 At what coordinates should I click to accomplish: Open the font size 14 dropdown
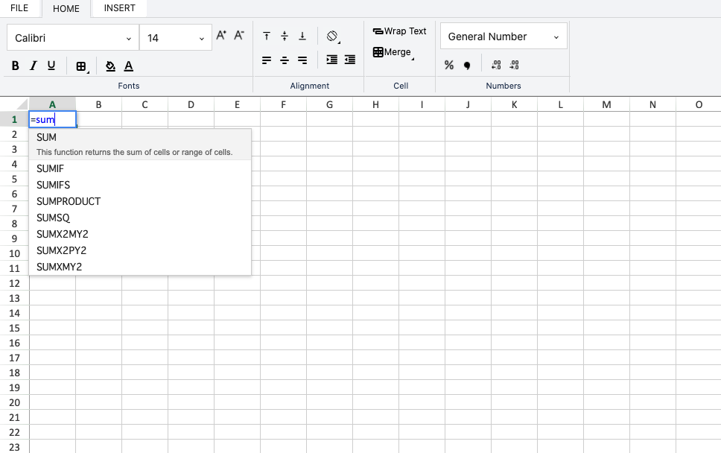[x=176, y=38]
